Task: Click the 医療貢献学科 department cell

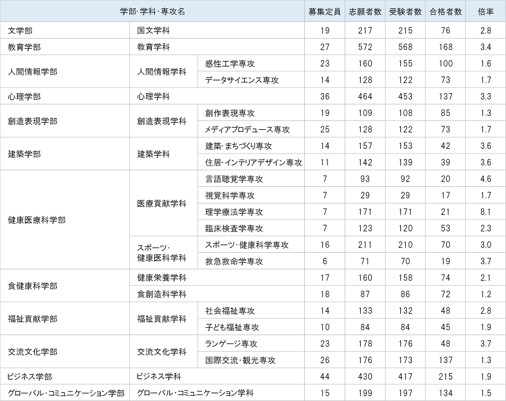Action: click(x=161, y=203)
